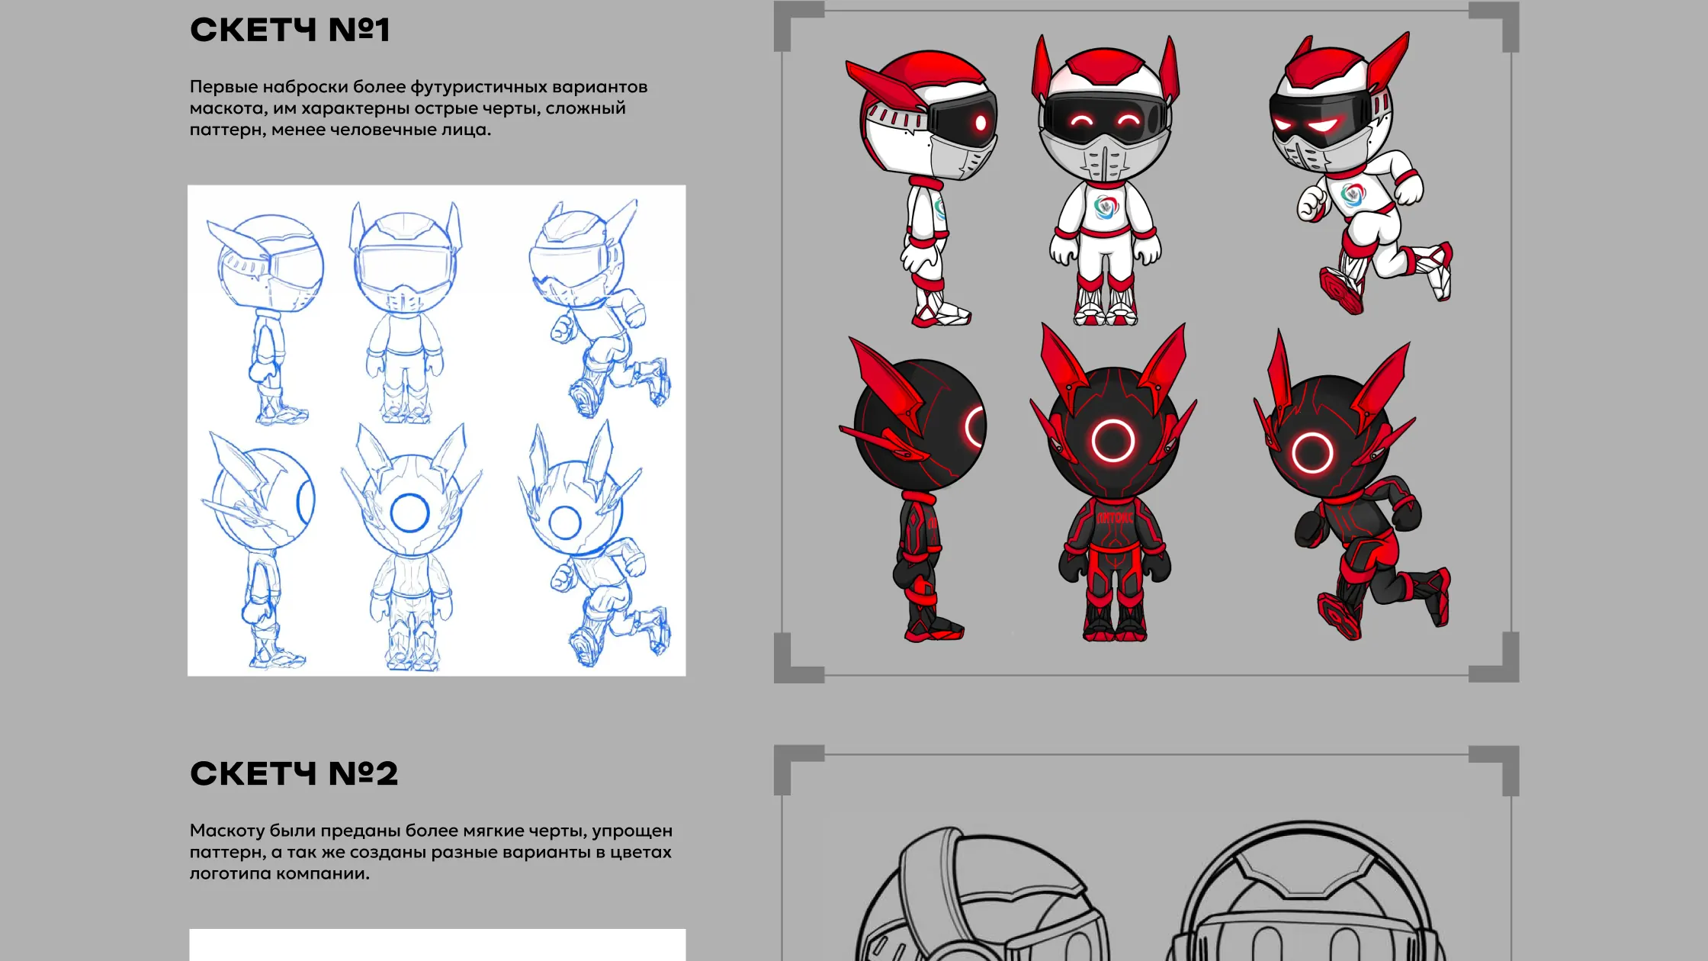Select the front-facing black mascot with glowing ring
This screenshot has height=961, width=1708.
point(1113,482)
